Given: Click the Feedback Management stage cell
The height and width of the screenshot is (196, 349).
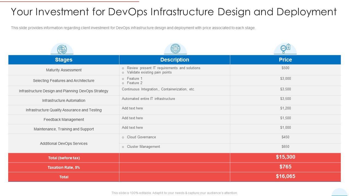Looking at the screenshot, I should pyautogui.click(x=64, y=120).
